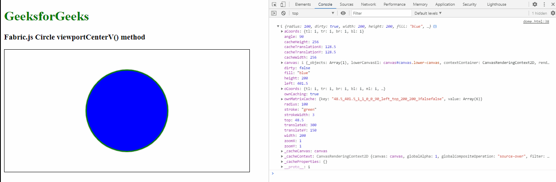Click the 'fill: "blue"' property

pyautogui.click(x=297, y=73)
